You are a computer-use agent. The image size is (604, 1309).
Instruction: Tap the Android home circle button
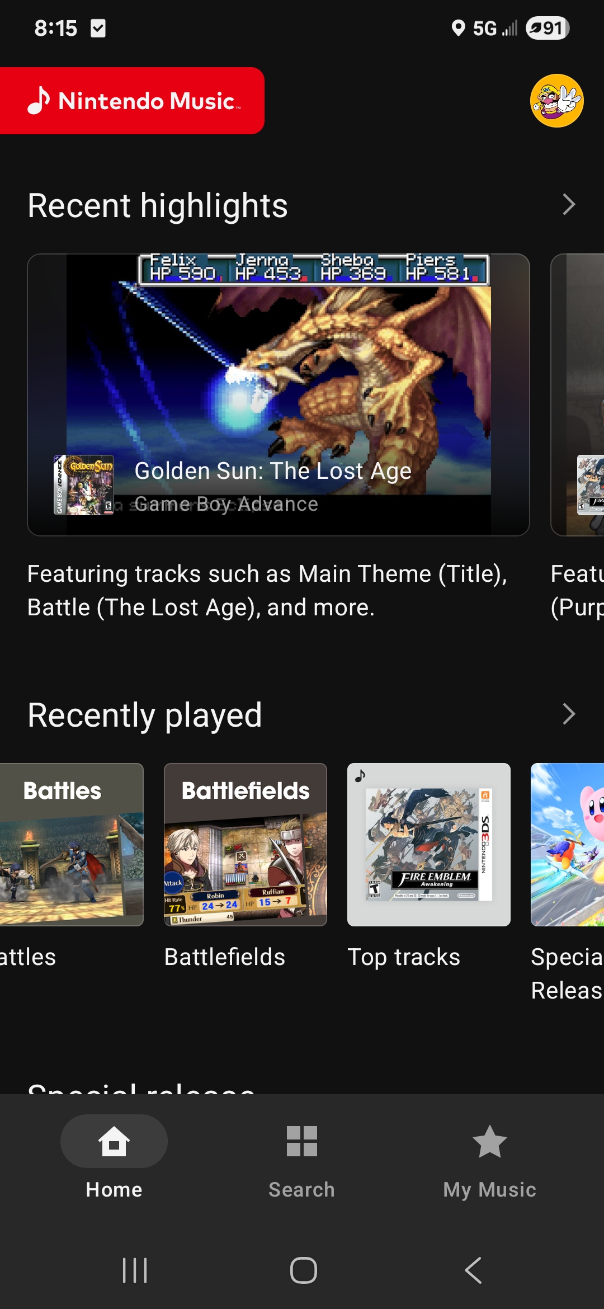coord(303,1270)
